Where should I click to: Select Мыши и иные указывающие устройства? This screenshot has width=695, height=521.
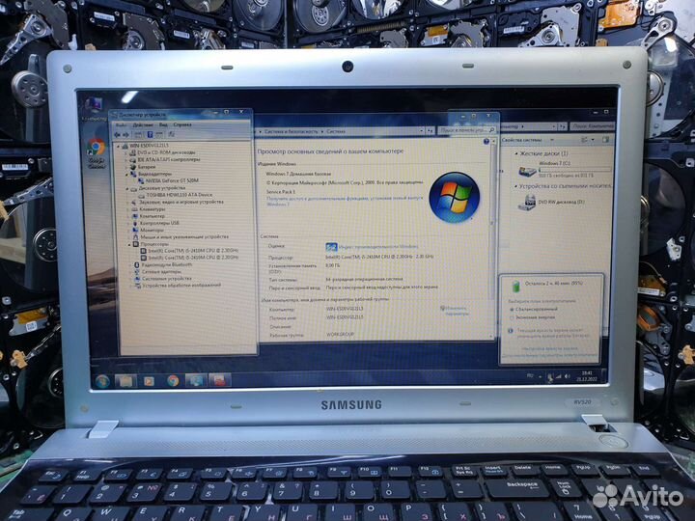coord(181,237)
